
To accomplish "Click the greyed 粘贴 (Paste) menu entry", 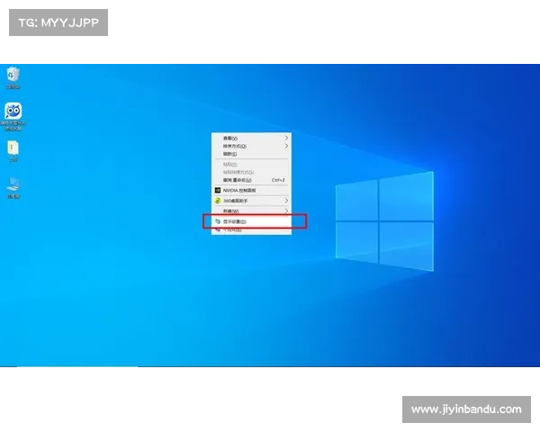I will click(251, 165).
